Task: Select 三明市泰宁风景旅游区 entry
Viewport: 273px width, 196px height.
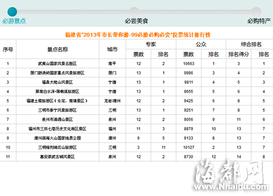Action: click(57, 110)
